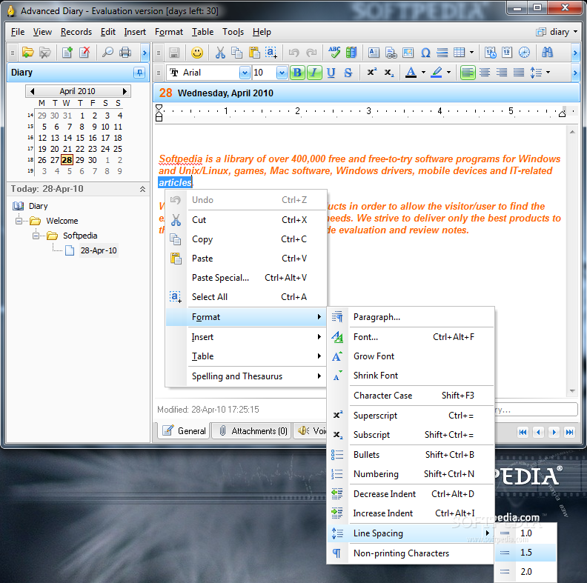Open the Arial font name dropdown
587x583 pixels.
pos(245,72)
